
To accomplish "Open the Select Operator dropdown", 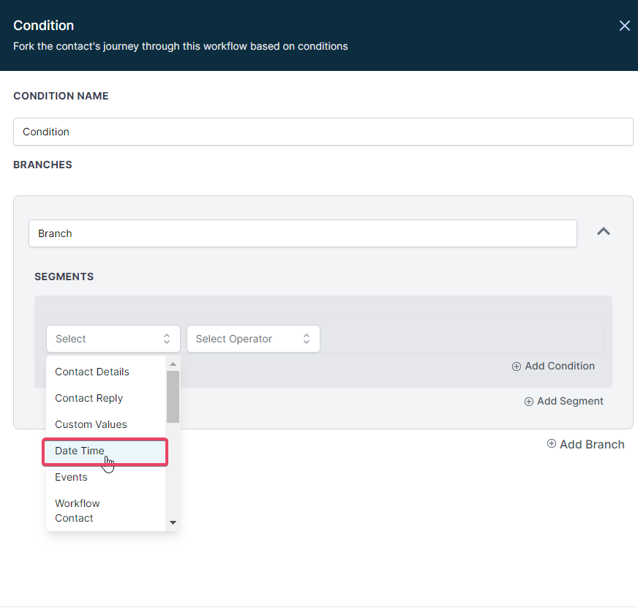I will [x=252, y=339].
